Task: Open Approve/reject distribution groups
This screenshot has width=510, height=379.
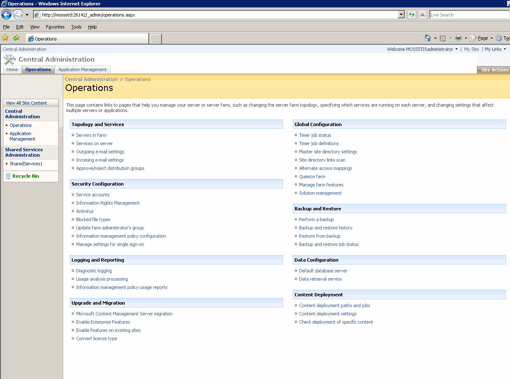Action: click(110, 168)
